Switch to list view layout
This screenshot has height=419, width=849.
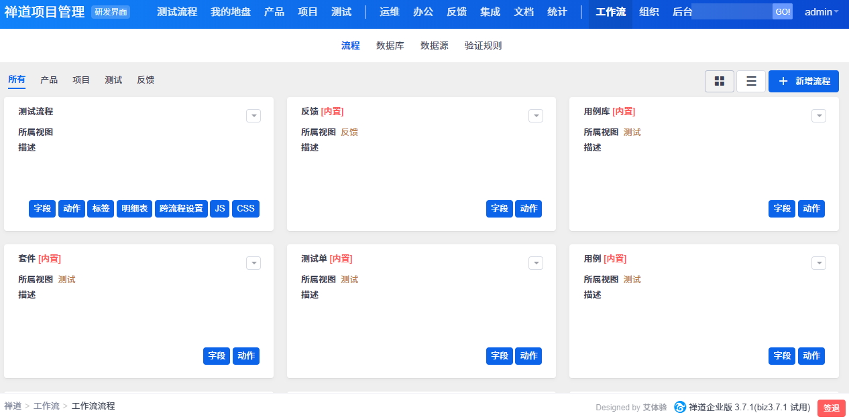click(x=751, y=81)
